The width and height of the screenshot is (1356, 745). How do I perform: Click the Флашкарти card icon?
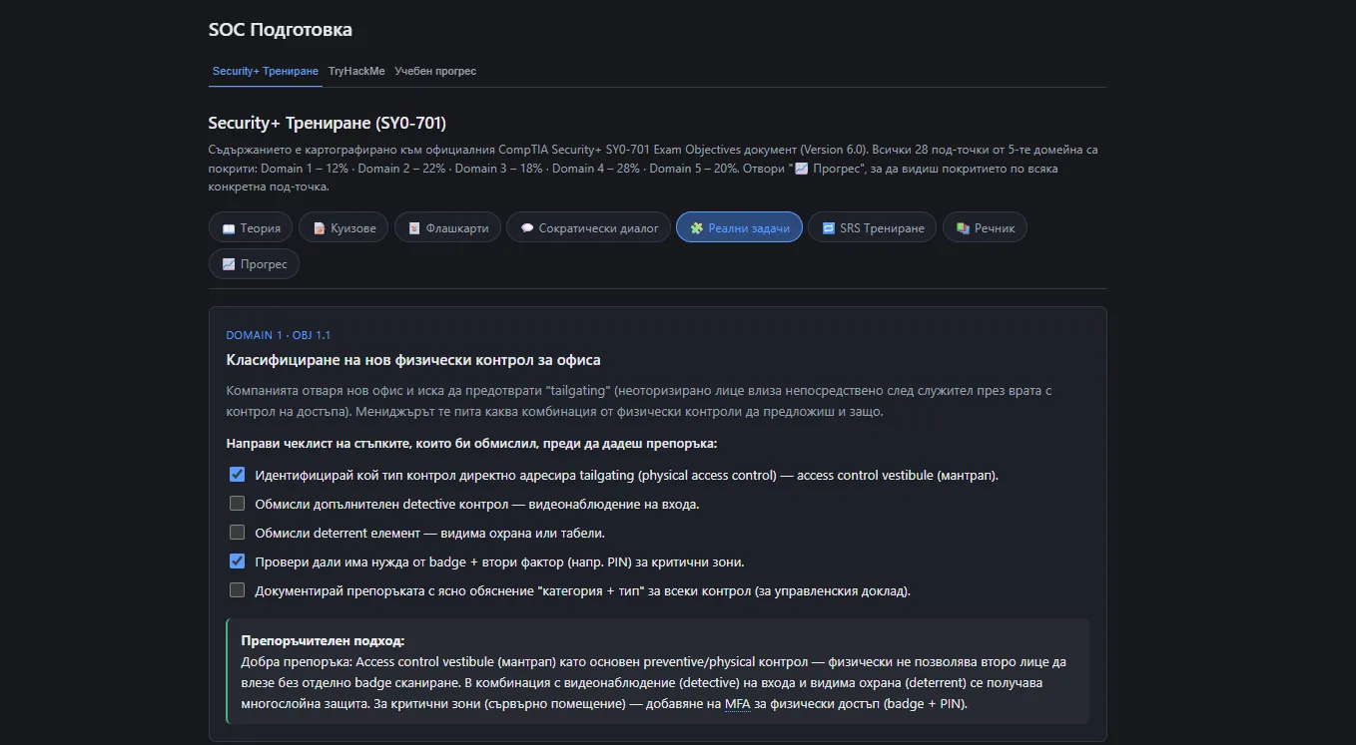414,228
